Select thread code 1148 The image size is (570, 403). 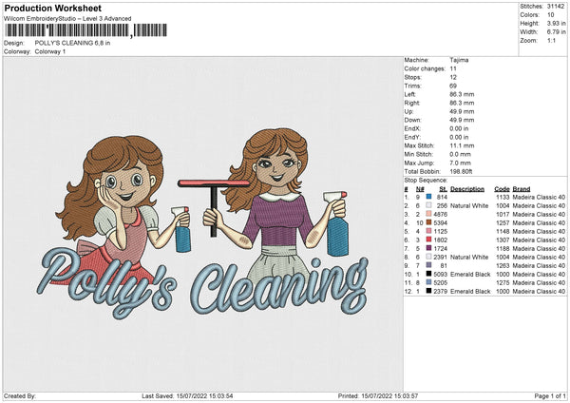(x=503, y=231)
